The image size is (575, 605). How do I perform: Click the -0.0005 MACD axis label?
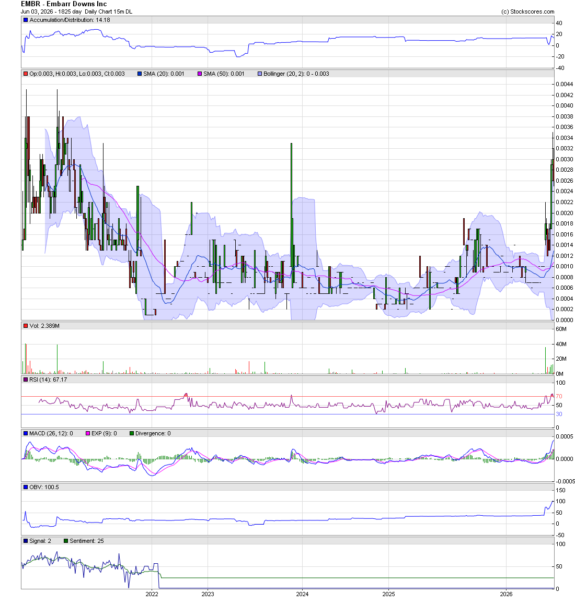566,481
